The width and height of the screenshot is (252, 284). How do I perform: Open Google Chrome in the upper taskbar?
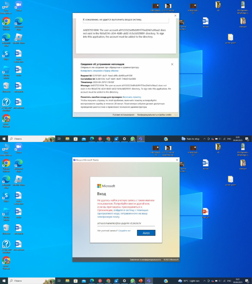[108, 139]
